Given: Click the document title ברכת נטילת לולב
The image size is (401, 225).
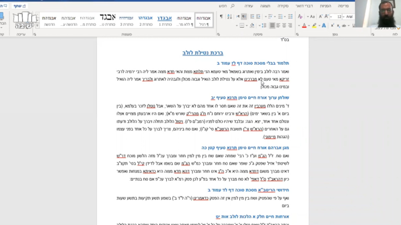Looking at the screenshot, I should [x=203, y=53].
